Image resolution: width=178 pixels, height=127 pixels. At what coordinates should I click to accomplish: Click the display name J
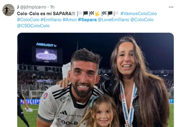point(18,7)
